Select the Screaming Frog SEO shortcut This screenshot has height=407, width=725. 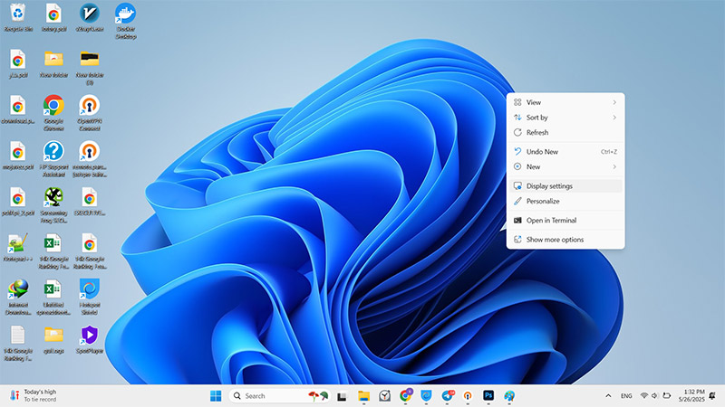53,205
